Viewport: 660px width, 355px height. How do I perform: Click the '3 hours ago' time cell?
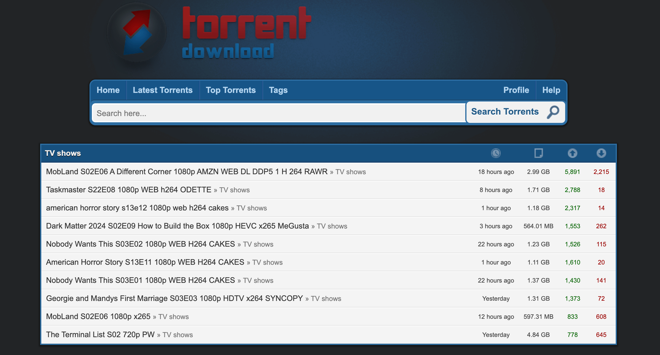[x=496, y=226]
